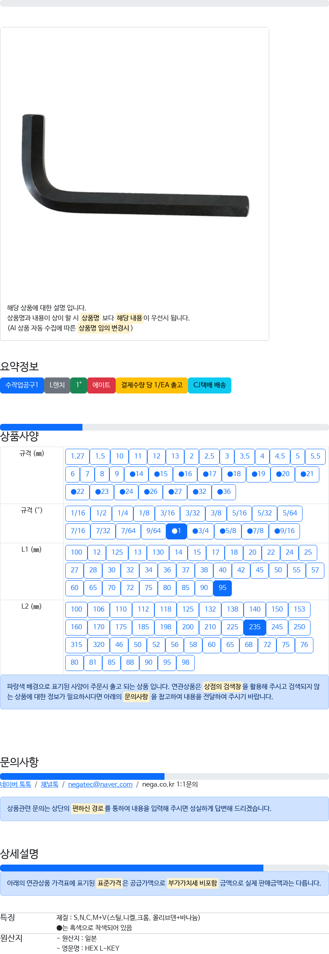The image size is (329, 954).
Task: Choose the 1.27 mm size option
Action: pyautogui.click(x=77, y=456)
